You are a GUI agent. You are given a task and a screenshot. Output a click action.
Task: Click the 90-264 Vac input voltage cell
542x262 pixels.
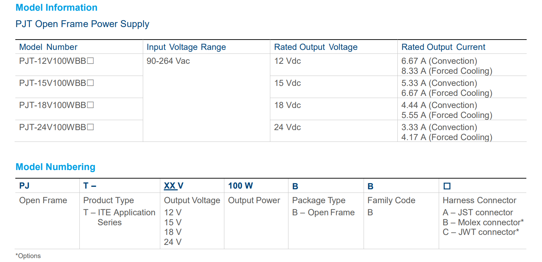coord(168,61)
